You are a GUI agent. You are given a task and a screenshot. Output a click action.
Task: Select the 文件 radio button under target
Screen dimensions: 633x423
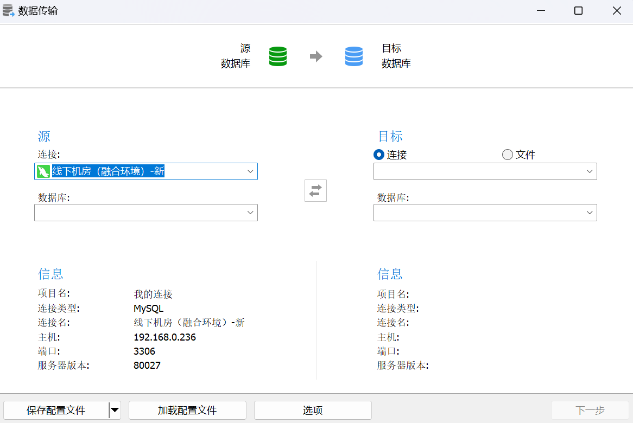tap(508, 155)
